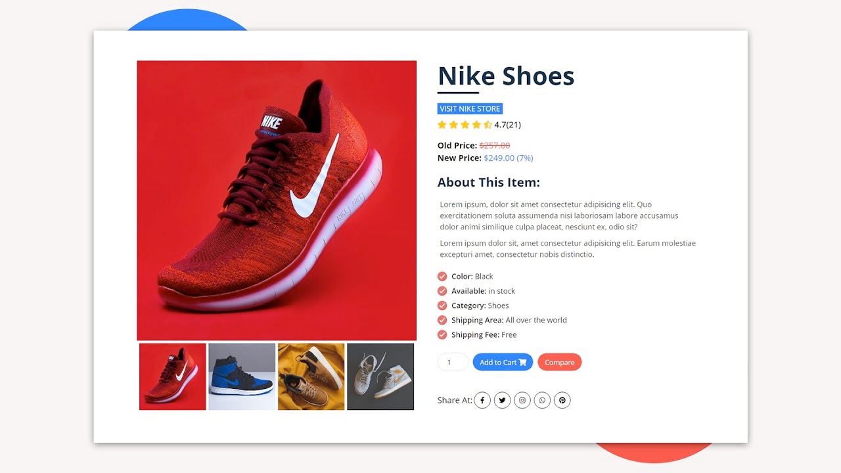
Task: Select the red shoe thumbnail
Action: (x=173, y=376)
